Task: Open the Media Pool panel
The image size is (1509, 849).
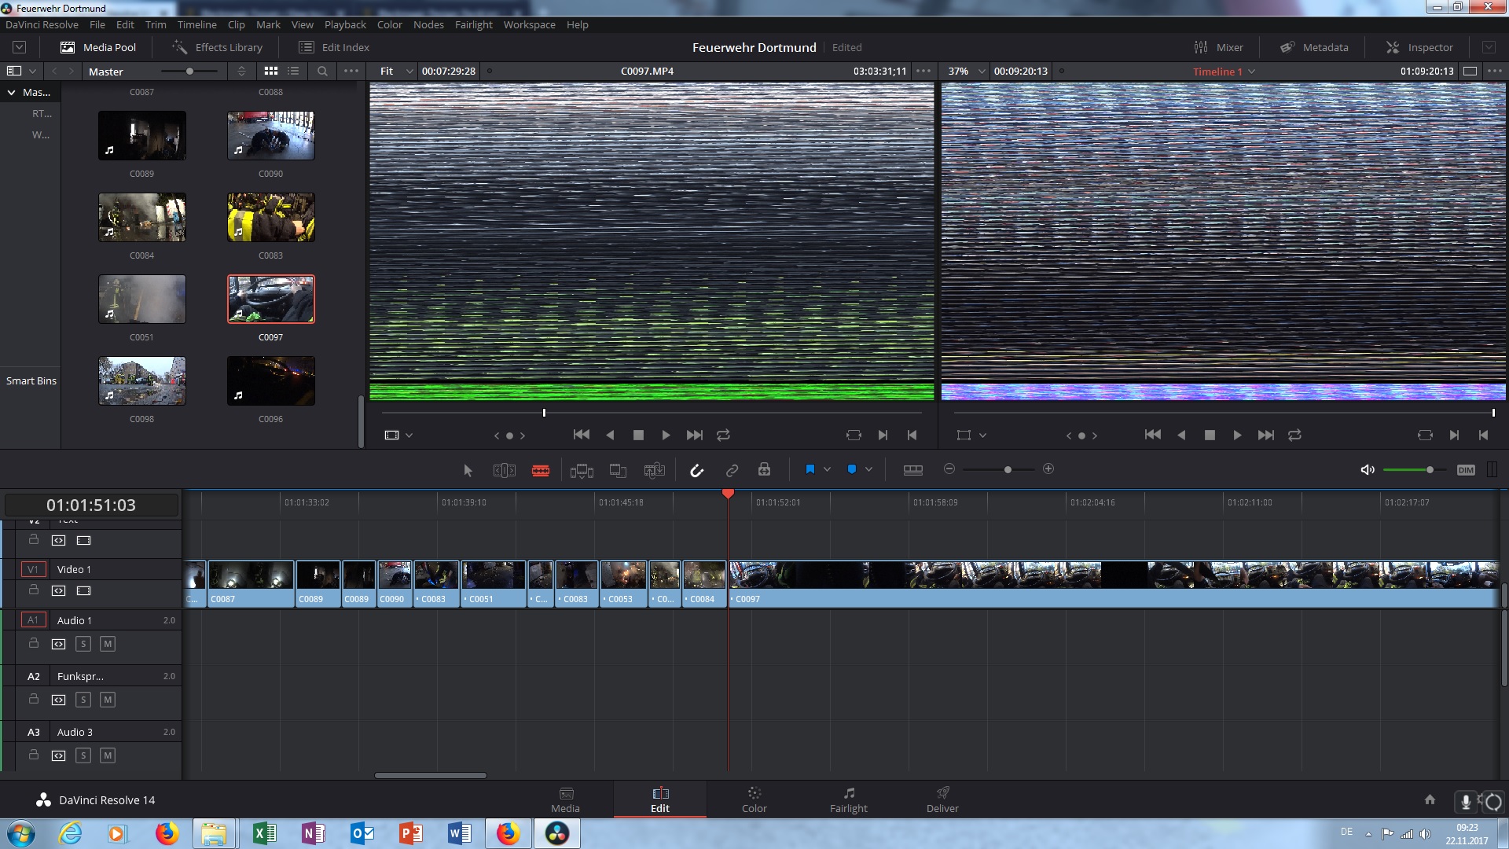Action: 98,47
